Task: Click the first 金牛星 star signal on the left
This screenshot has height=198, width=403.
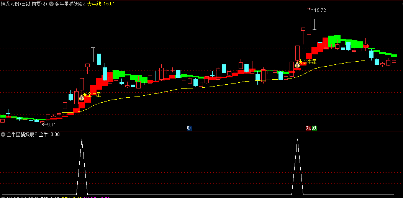Action: 92,95
